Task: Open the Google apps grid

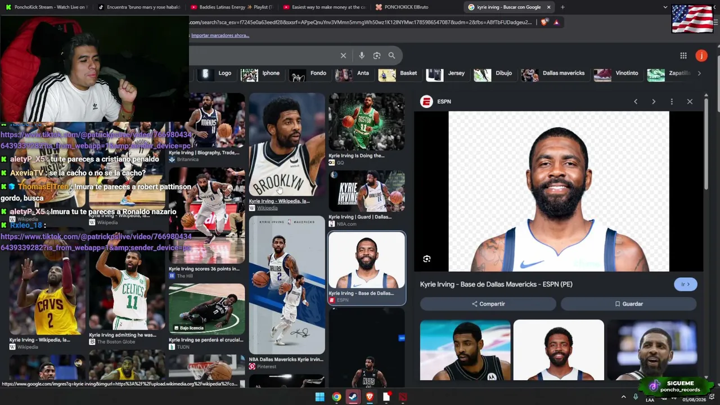Action: (683, 56)
